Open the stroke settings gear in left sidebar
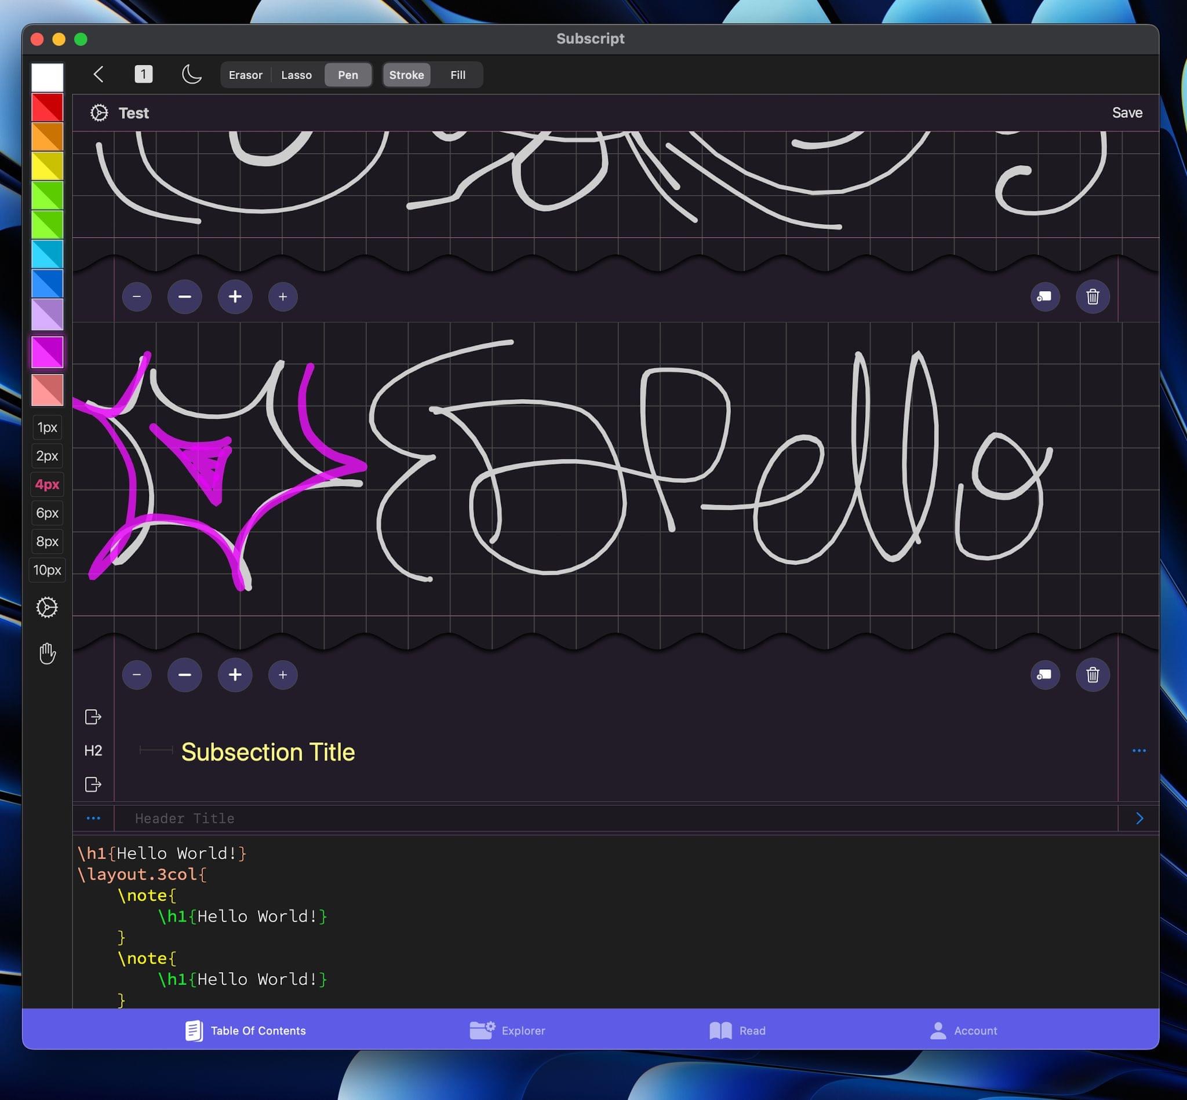Screen dimensions: 1187x1100 (x=47, y=606)
